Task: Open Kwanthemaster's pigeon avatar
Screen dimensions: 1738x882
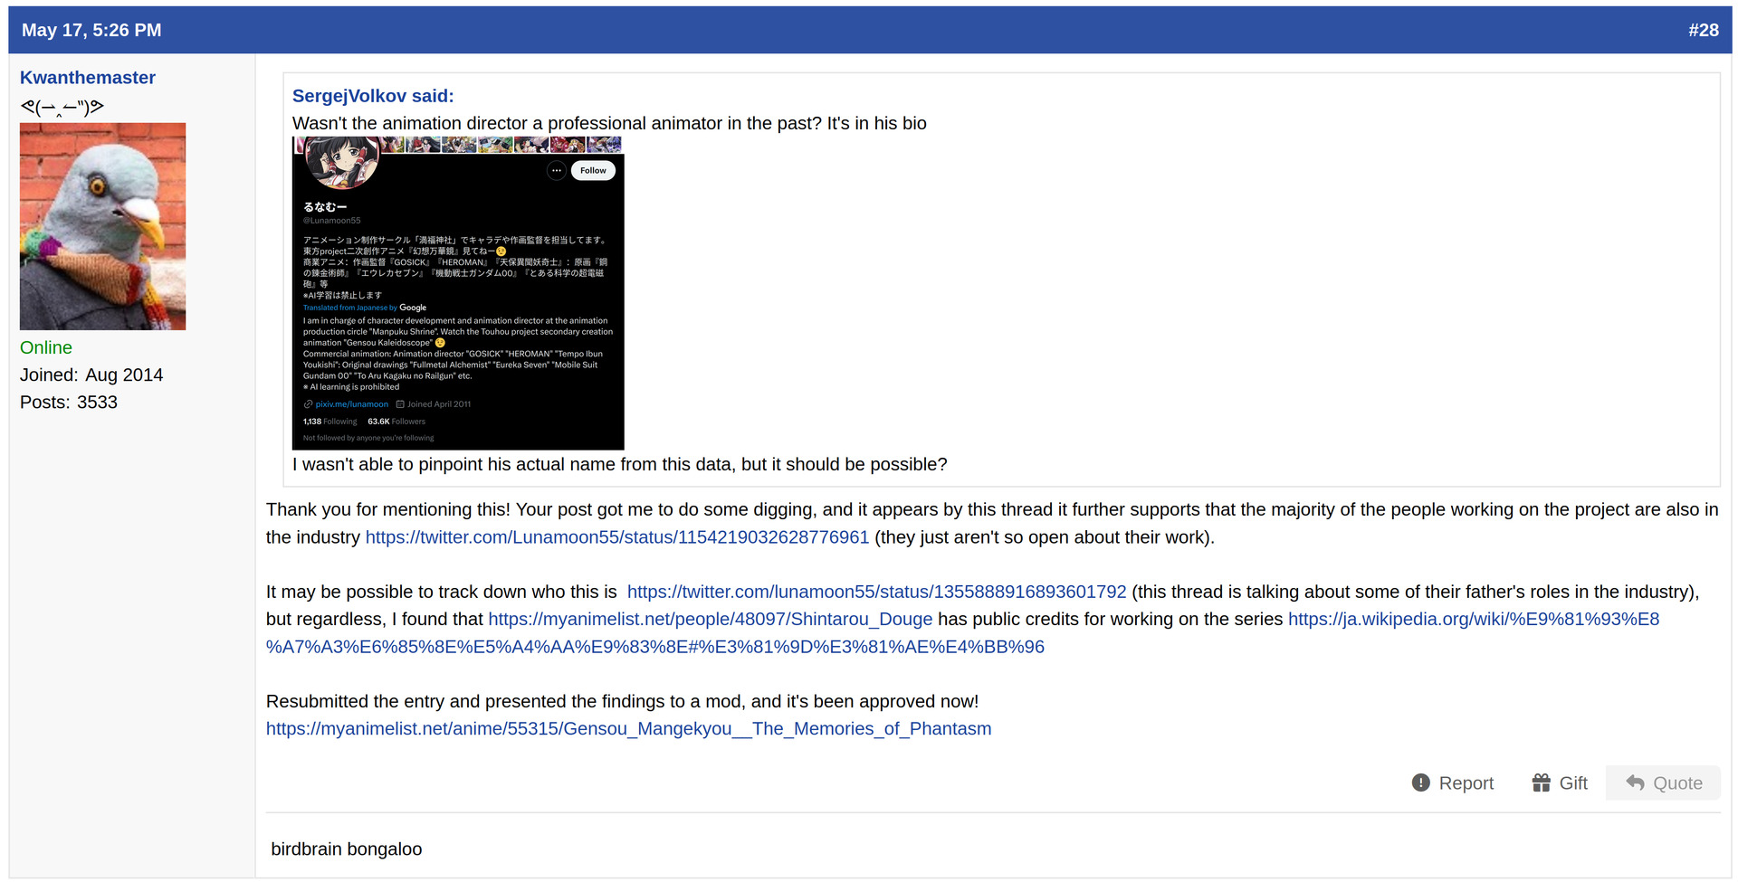Action: [102, 226]
